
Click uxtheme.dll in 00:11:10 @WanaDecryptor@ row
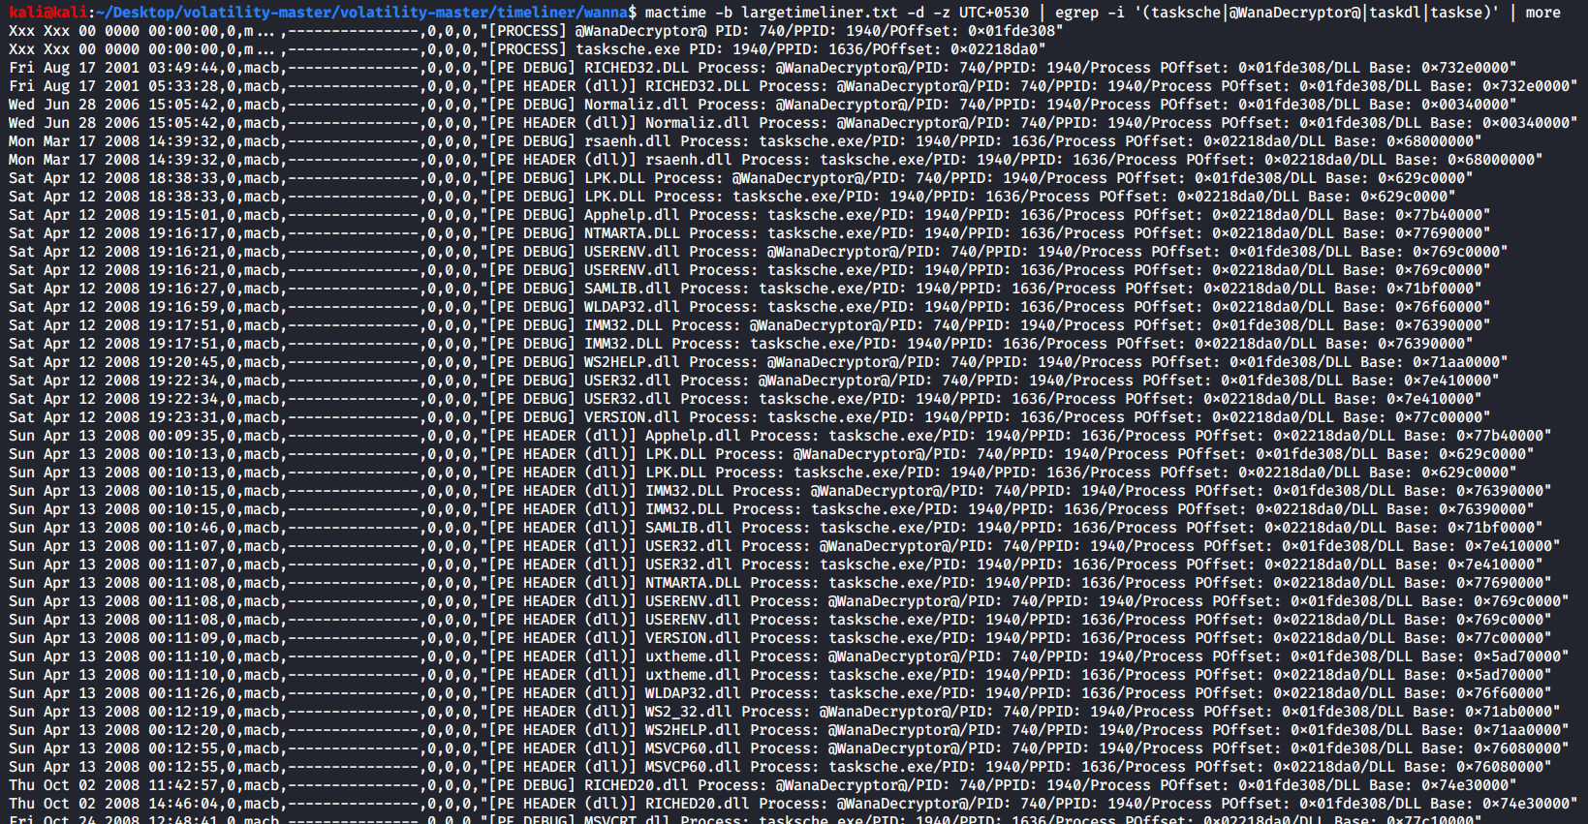pos(694,656)
